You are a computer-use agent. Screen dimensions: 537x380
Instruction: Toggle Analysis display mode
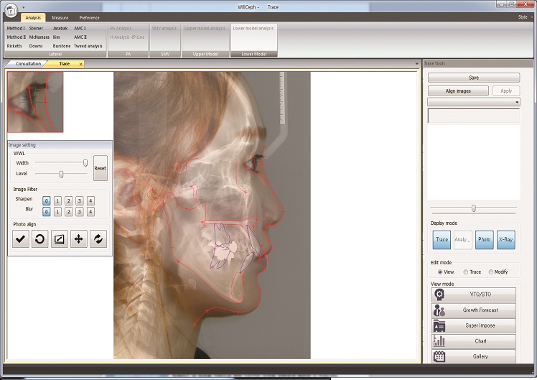pyautogui.click(x=462, y=239)
